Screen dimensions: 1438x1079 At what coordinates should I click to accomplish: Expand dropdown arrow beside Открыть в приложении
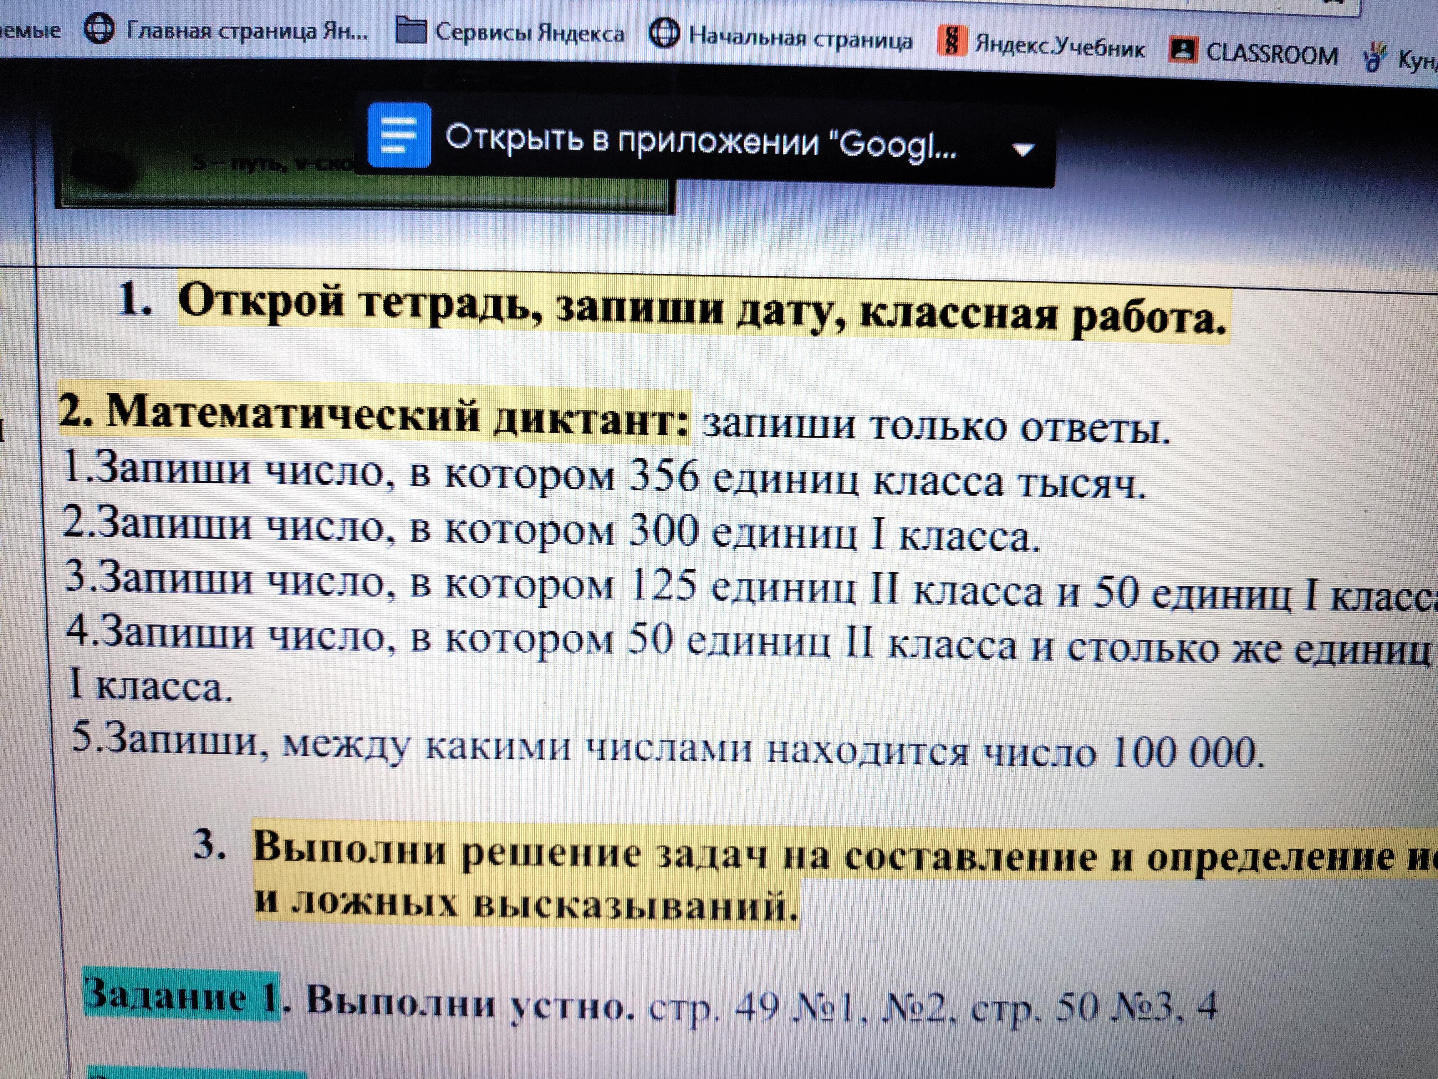coord(1023,150)
